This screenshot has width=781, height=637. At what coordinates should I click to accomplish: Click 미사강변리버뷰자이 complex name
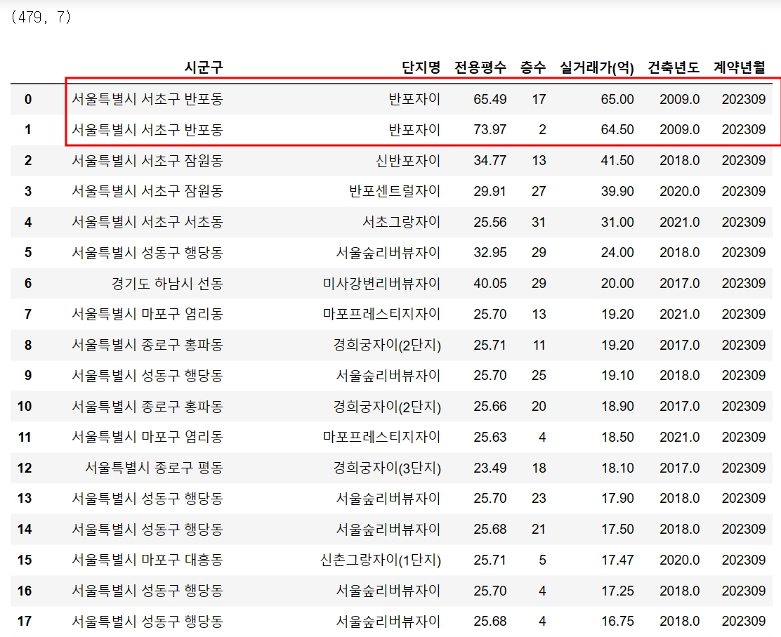coord(381,284)
